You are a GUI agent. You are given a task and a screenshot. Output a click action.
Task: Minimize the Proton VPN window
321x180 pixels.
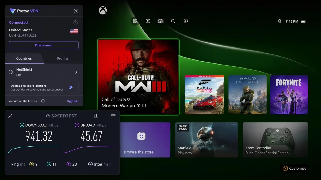click(63, 11)
